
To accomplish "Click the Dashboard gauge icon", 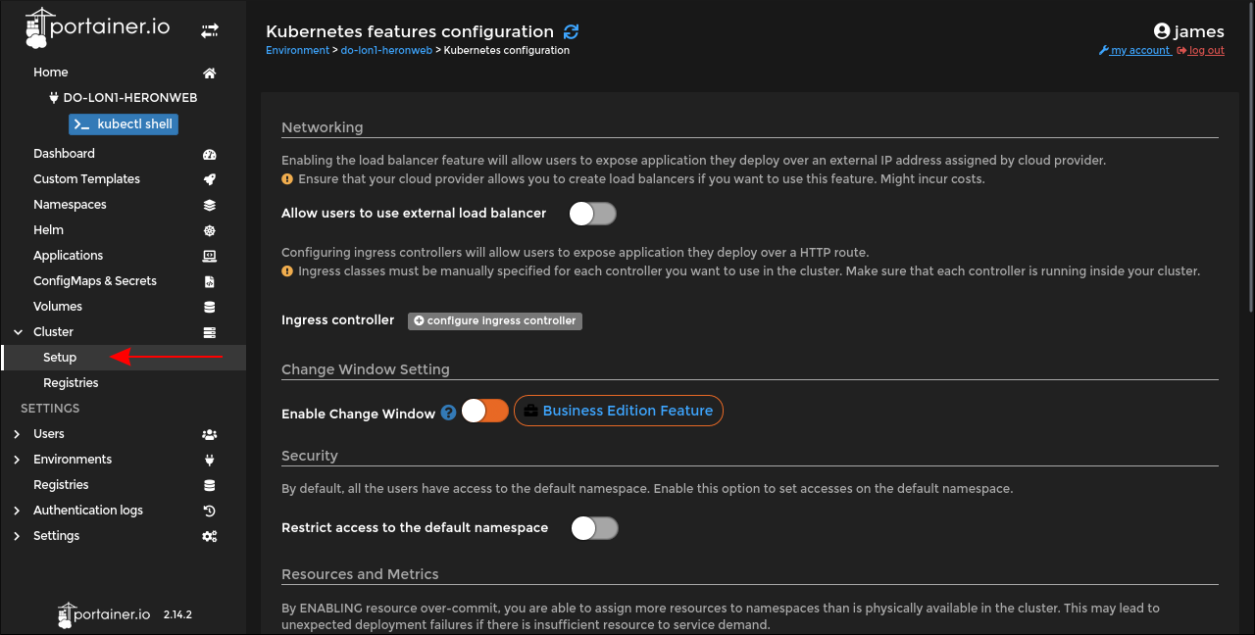I will point(209,154).
